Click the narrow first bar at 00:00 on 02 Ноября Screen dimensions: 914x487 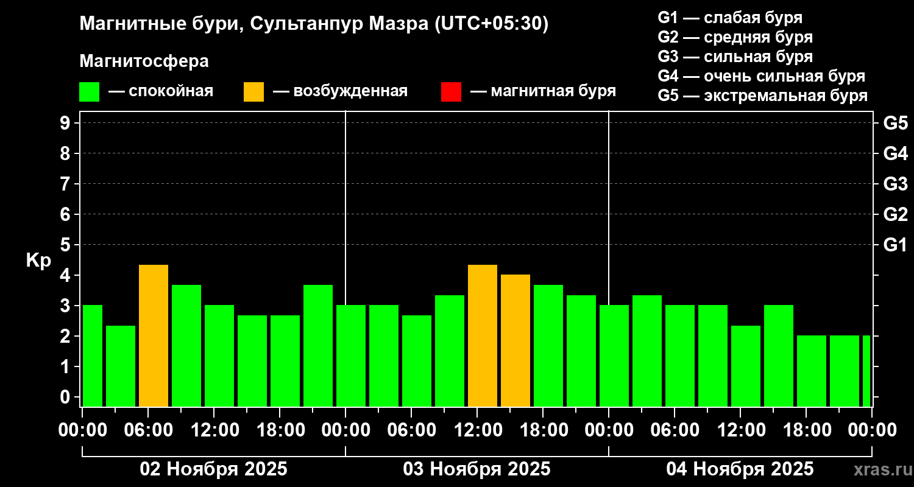(x=93, y=356)
